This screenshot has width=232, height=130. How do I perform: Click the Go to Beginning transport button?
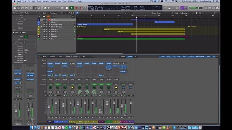point(45,8)
